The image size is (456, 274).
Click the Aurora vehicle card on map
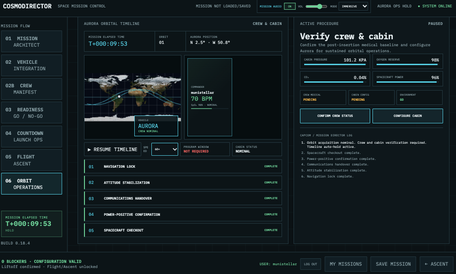(x=156, y=126)
